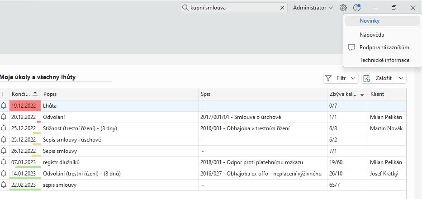Click the bell icon for the 19.12.2022 Lhůta row
Viewport: 422px width, 199px height.
point(4,105)
